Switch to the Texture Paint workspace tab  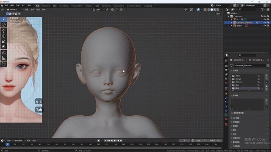click(x=77, y=6)
